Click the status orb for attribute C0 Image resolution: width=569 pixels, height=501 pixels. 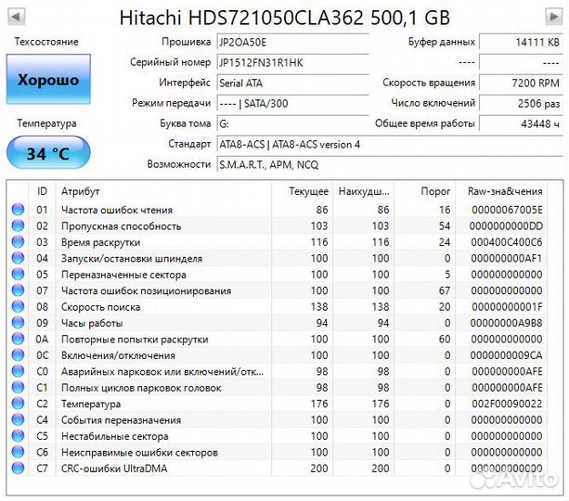point(18,371)
